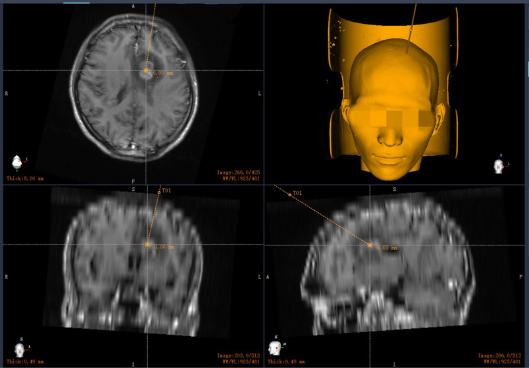Click 'Thick:0.49 mm' in sagittal view
Image resolution: width=529 pixels, height=368 pixels.
click(x=286, y=361)
